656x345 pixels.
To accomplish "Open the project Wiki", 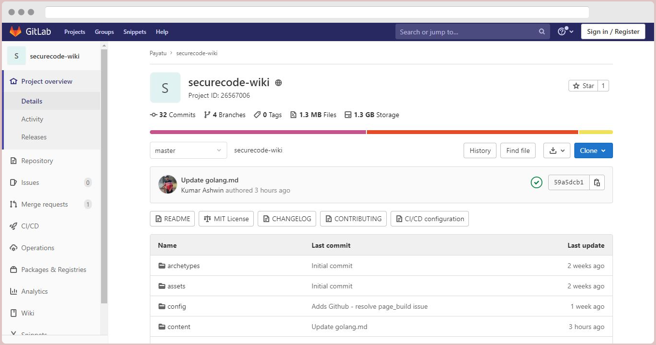I will (x=27, y=313).
